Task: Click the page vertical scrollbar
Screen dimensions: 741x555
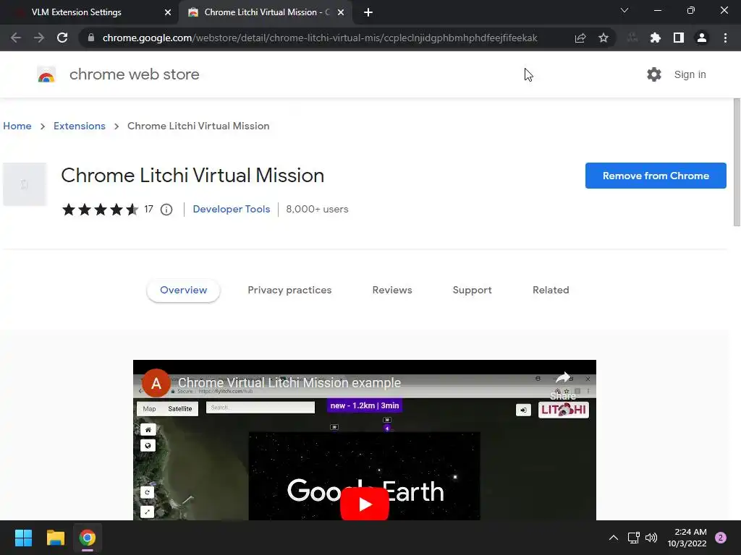Action: [737, 162]
